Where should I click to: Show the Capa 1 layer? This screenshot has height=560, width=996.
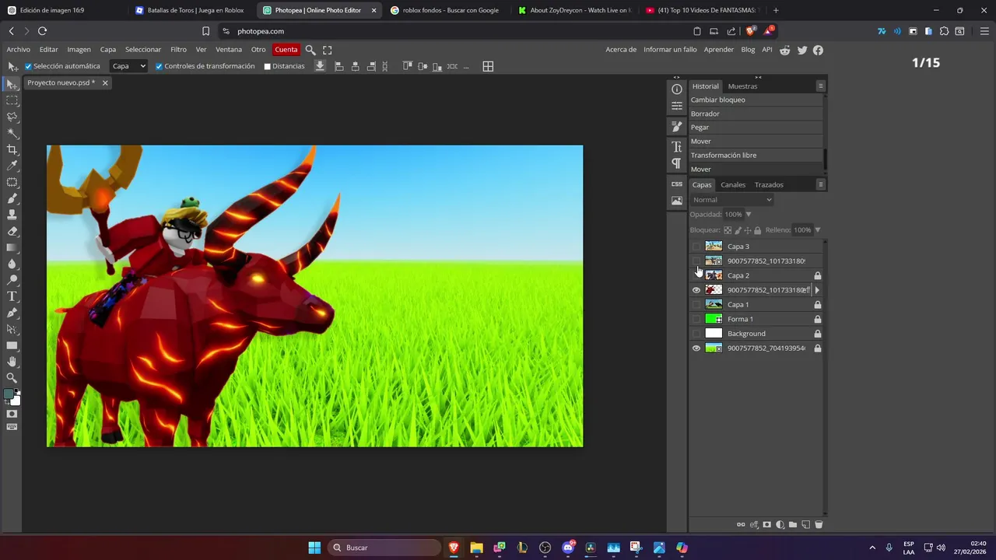click(696, 304)
